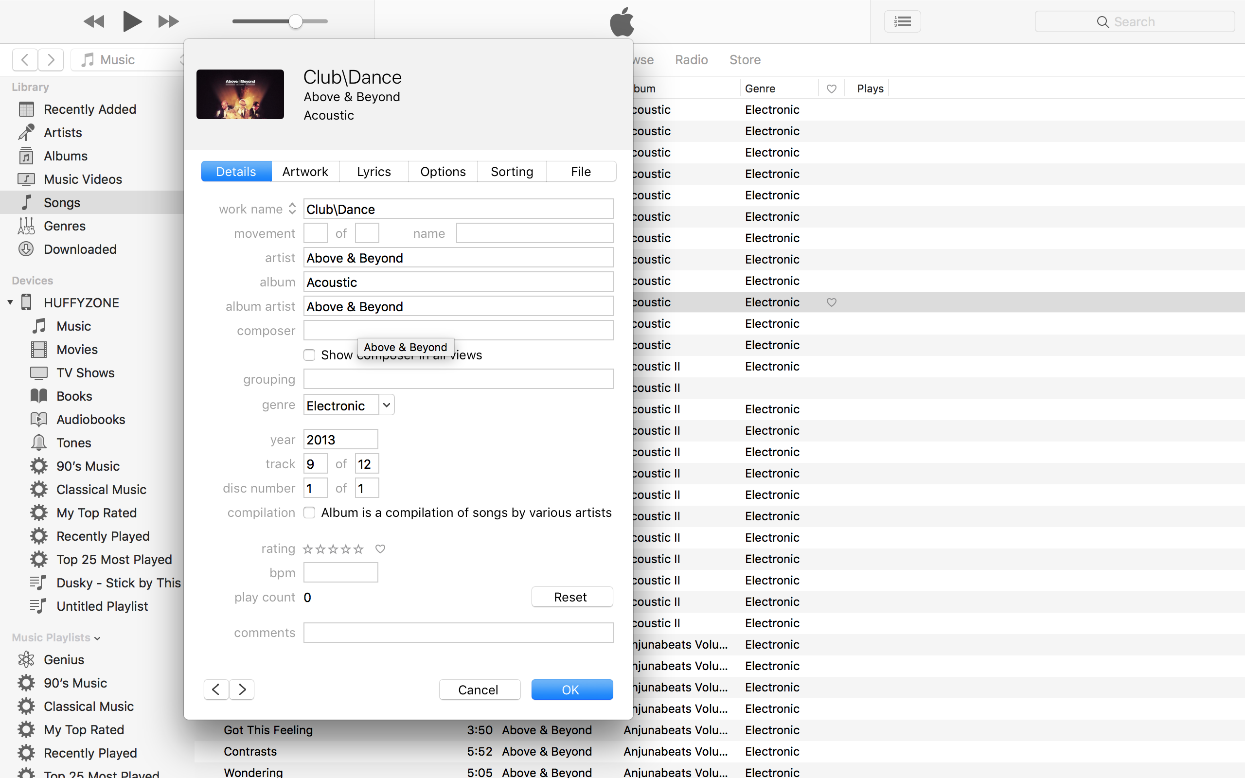Check the compilation album checkbox
Image resolution: width=1245 pixels, height=778 pixels.
pyautogui.click(x=309, y=512)
